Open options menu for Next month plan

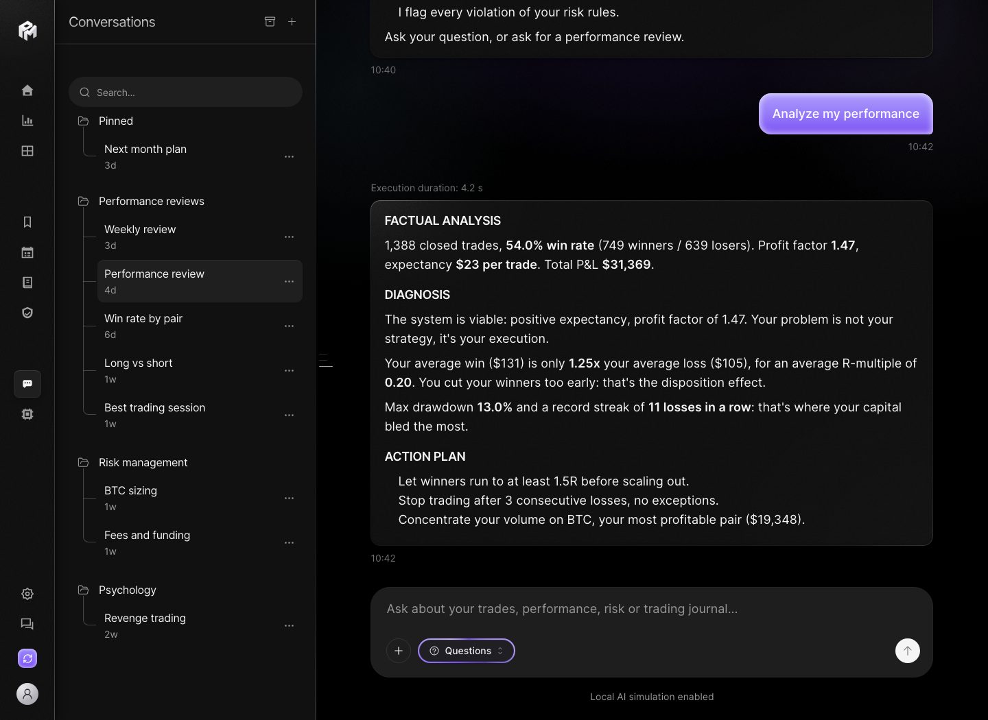289,156
